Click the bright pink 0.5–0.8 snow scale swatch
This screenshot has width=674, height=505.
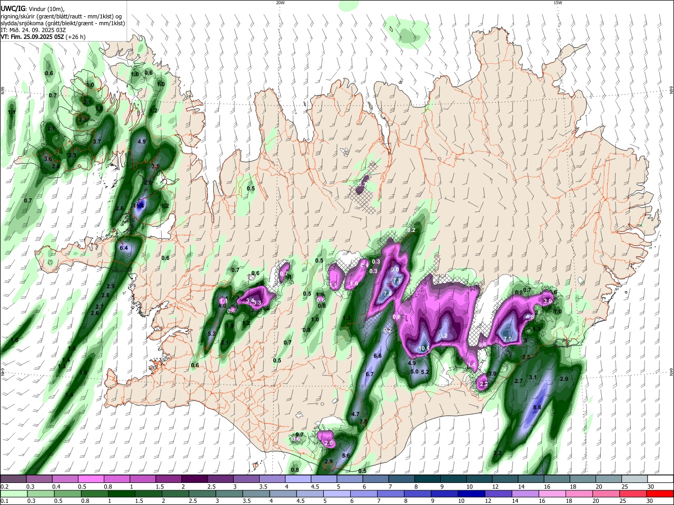tap(91, 479)
